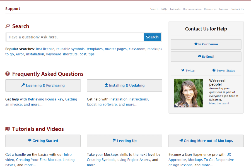The height and width of the screenshot is (167, 251).
Task: Click the speech bubble icon in In Our Forum
Action: (x=196, y=44)
